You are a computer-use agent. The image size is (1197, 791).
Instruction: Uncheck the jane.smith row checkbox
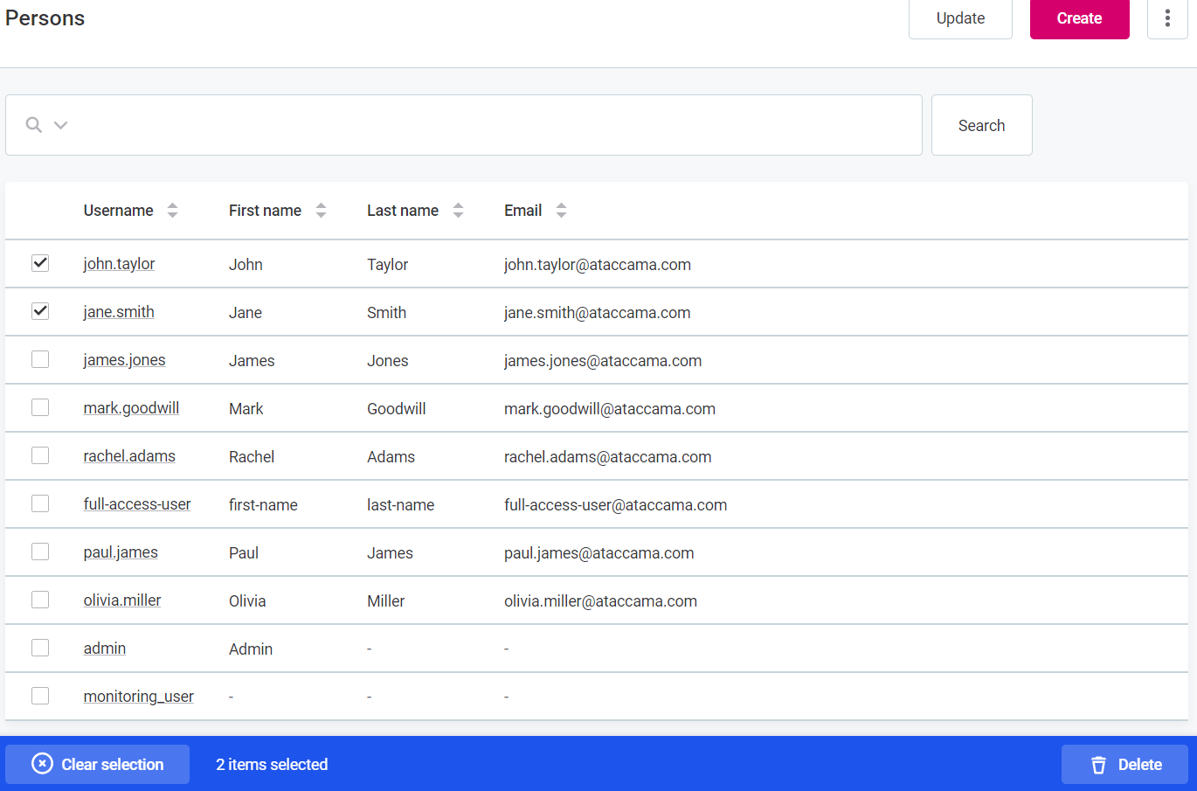(x=40, y=311)
